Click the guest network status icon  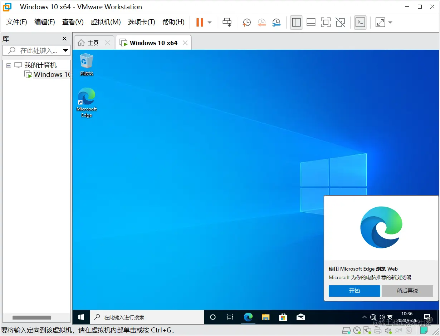pyautogui.click(x=373, y=317)
